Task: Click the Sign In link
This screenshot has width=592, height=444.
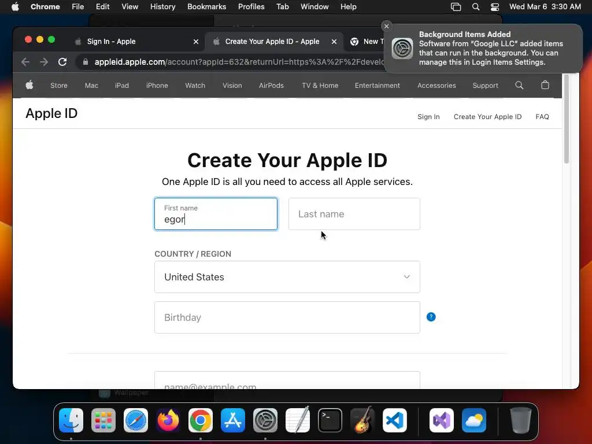Action: coord(428,117)
